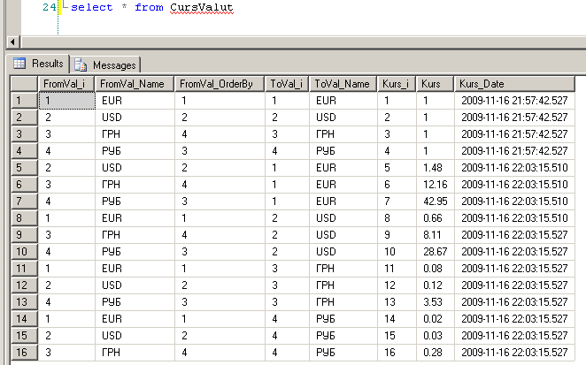Select row header 10

(x=24, y=252)
